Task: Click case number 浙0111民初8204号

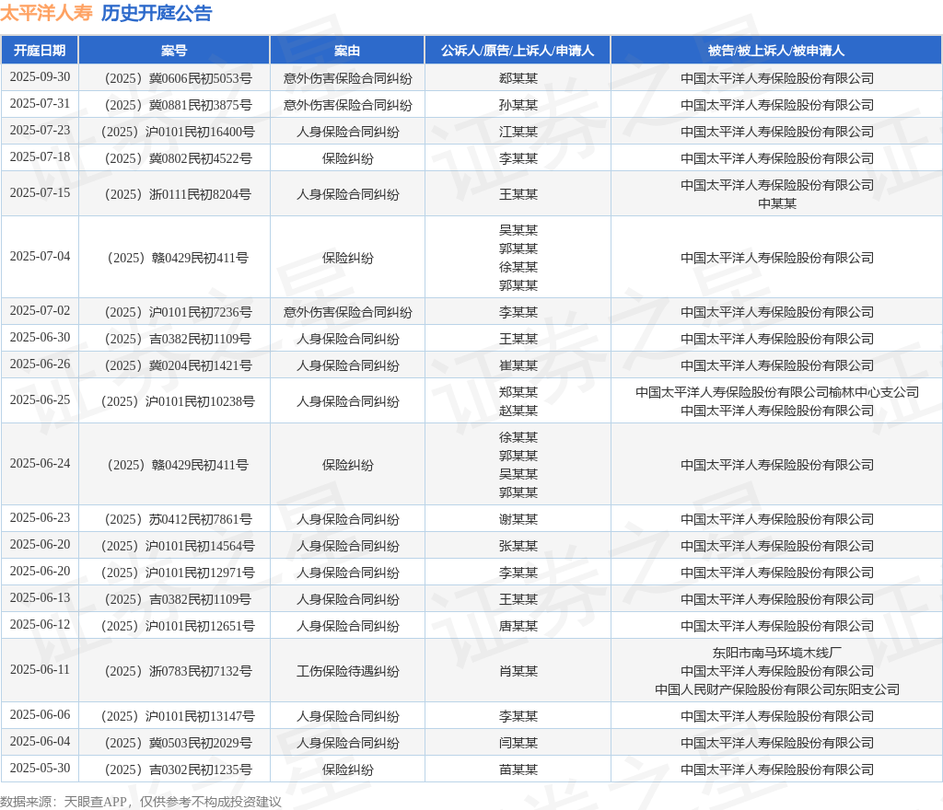Action: click(x=178, y=195)
